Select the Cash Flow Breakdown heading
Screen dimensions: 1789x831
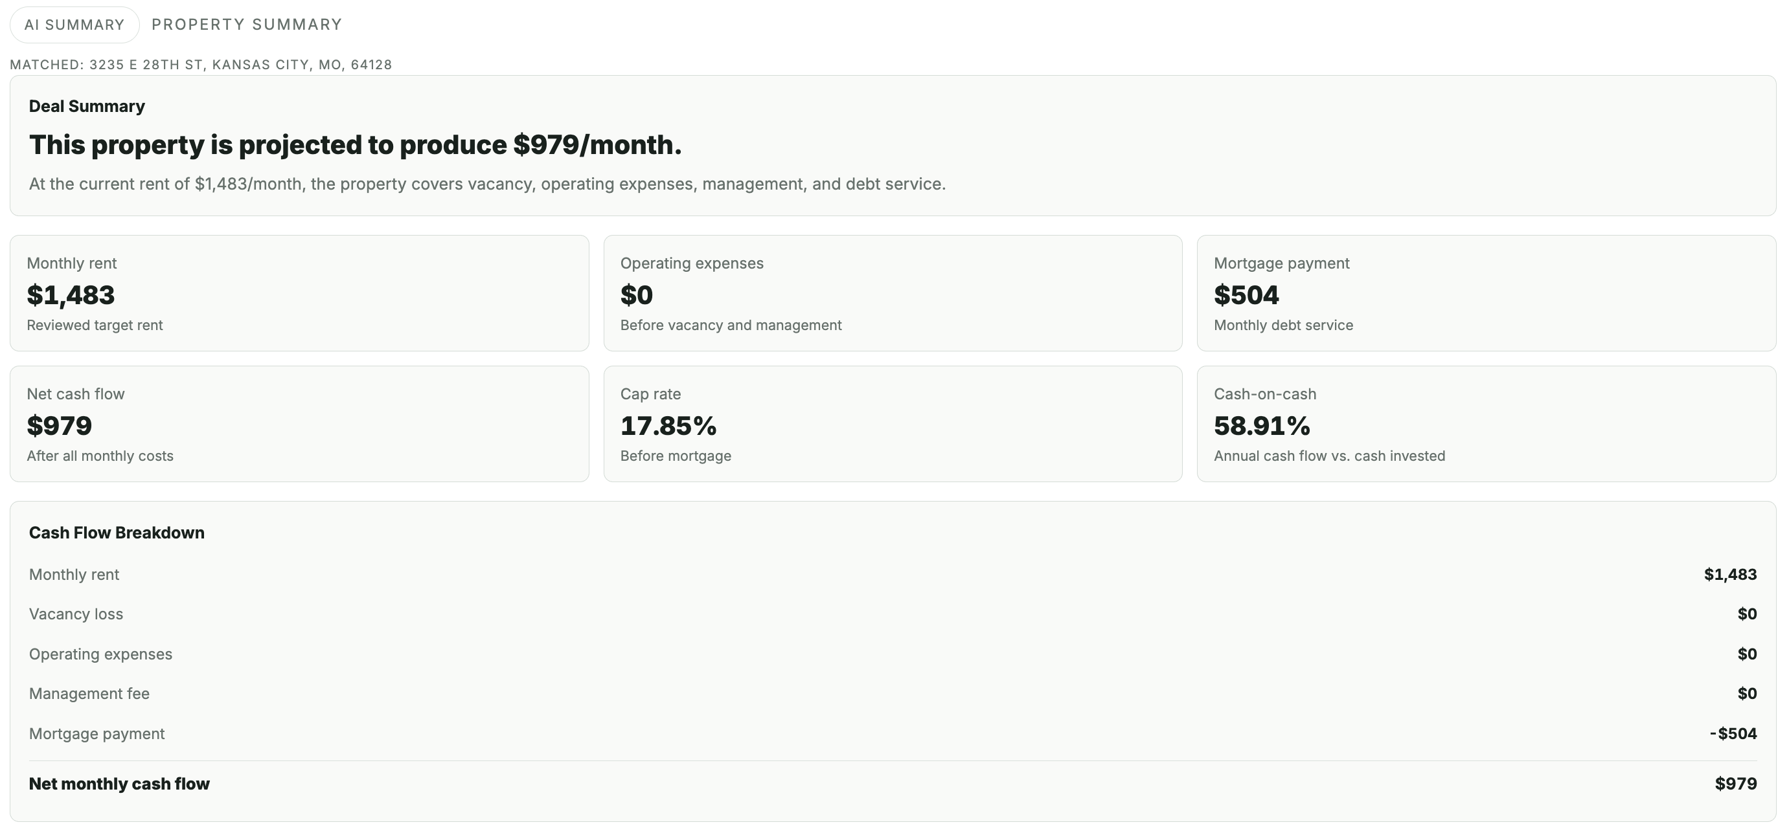(117, 533)
